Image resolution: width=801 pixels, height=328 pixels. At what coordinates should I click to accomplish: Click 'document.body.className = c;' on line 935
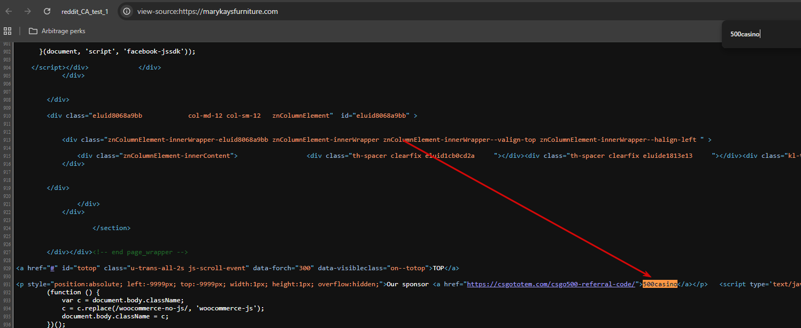115,316
